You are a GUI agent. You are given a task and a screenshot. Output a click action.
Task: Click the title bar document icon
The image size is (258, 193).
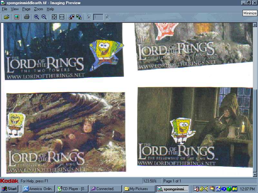(x=3, y=3)
